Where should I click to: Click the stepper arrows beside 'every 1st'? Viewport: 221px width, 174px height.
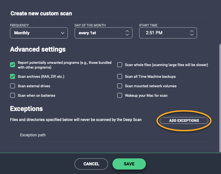127,33
